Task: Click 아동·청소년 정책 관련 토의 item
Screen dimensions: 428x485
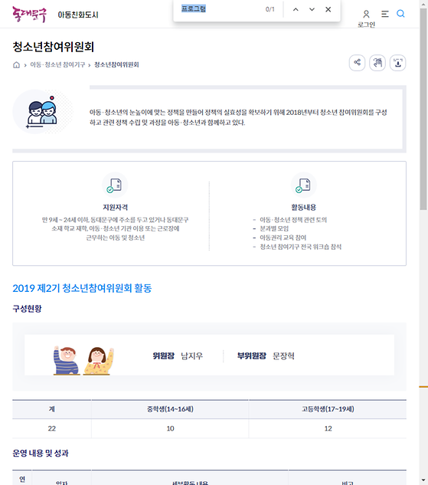Action: coord(293,220)
